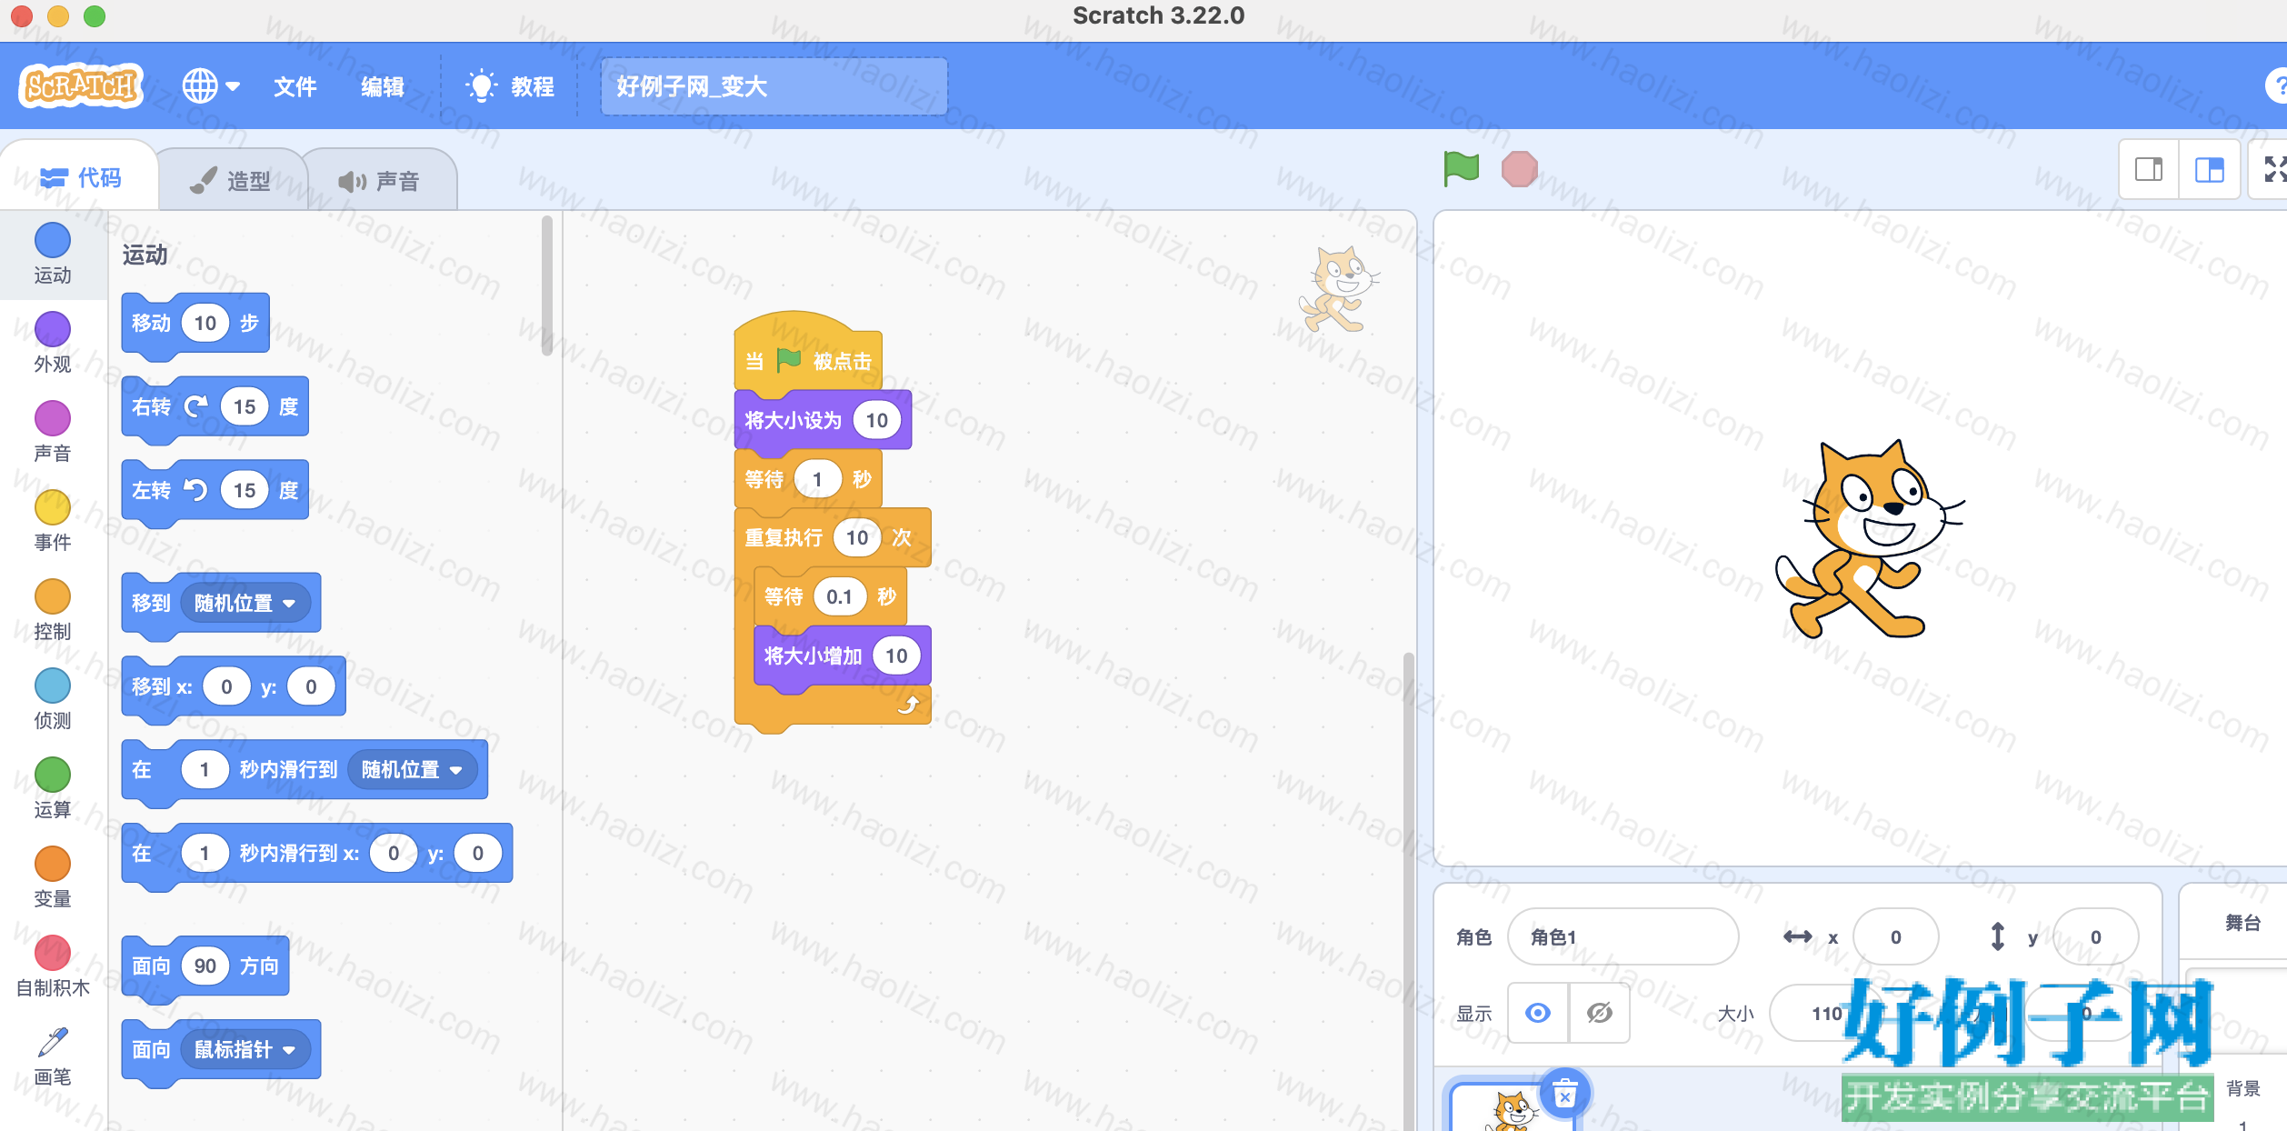The height and width of the screenshot is (1131, 2287).
Task: Click the macOS yellow minimize button
Action: point(57,15)
